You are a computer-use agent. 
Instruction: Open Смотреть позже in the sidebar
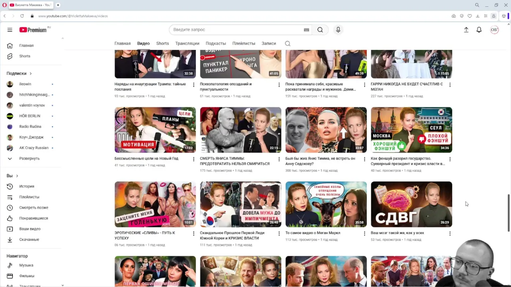(34, 208)
